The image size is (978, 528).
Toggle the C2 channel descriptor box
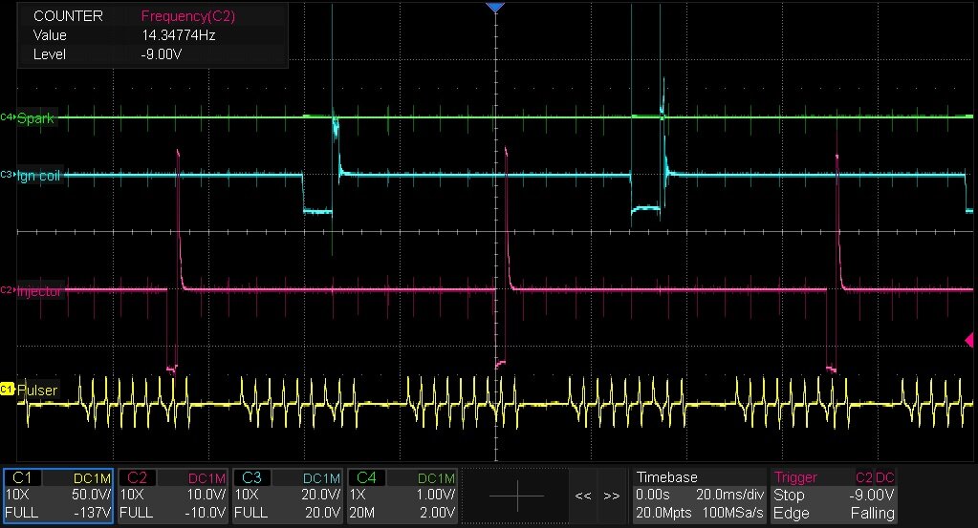[x=173, y=495]
